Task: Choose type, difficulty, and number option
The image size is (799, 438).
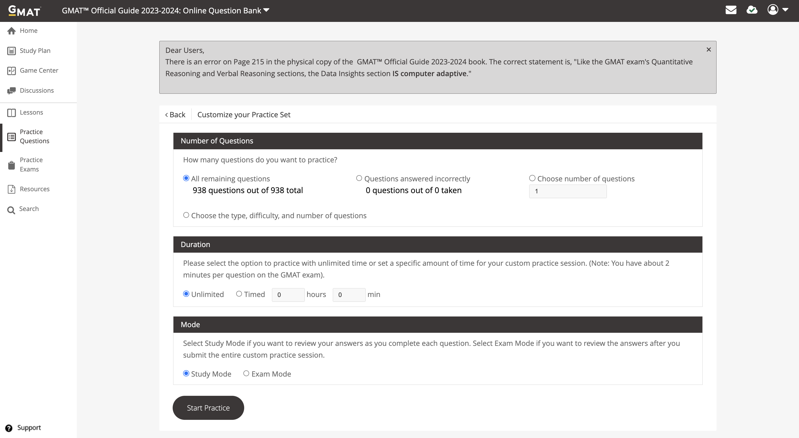Action: (x=186, y=215)
